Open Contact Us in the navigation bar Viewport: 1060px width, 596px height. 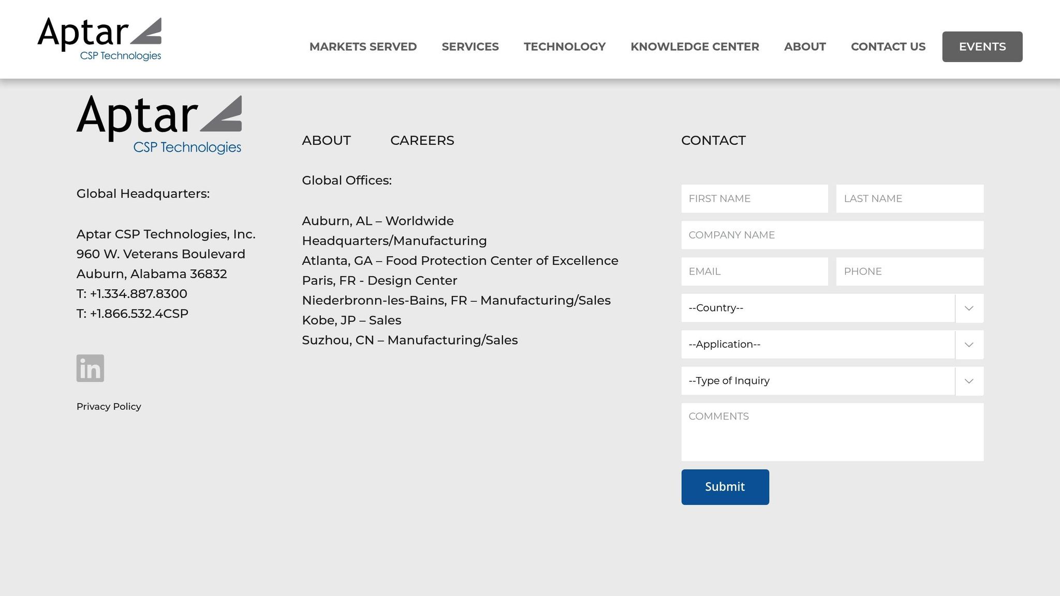(x=888, y=47)
